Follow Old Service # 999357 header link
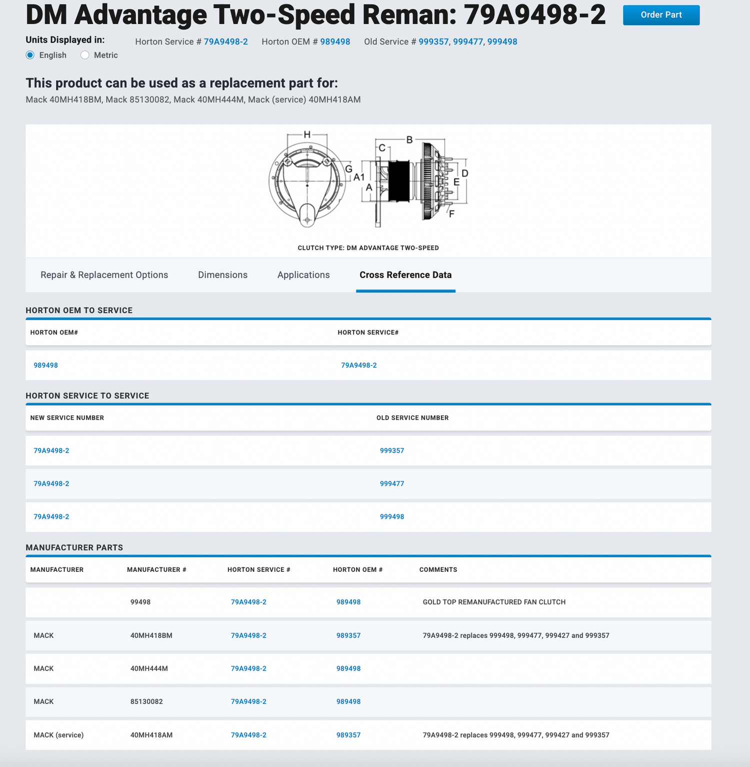Image resolution: width=750 pixels, height=767 pixels. pos(433,42)
